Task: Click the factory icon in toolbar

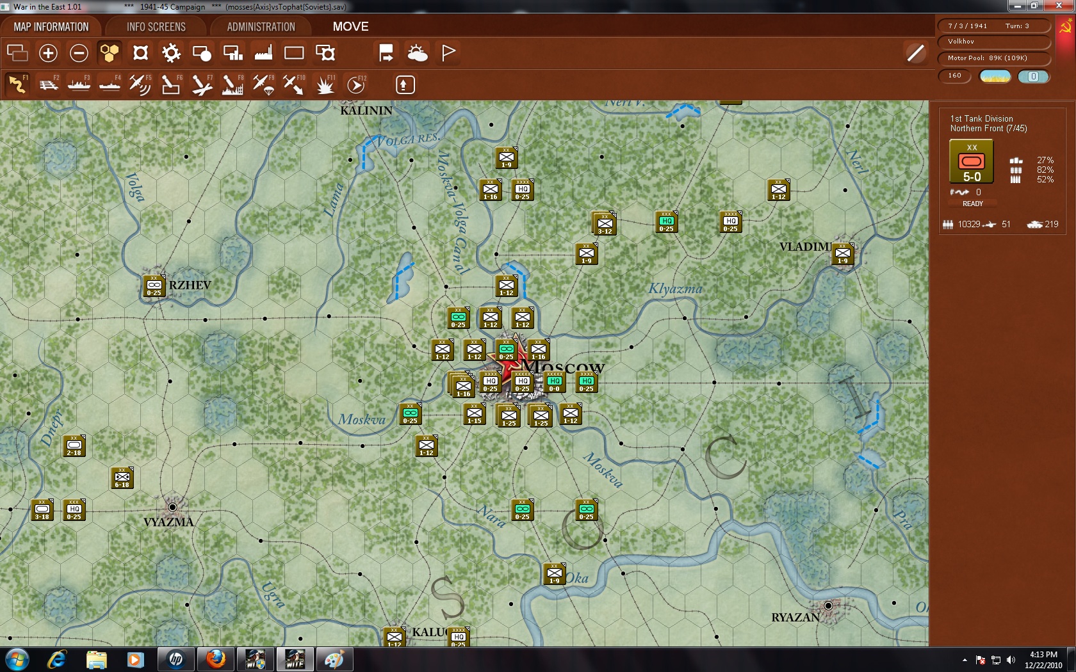Action: point(263,52)
